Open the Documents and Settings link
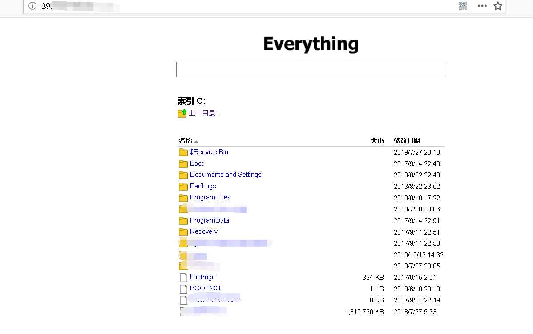Image resolution: width=533 pixels, height=334 pixels. coord(226,175)
